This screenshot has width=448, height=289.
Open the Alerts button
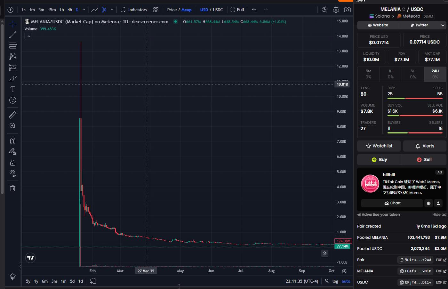point(425,146)
